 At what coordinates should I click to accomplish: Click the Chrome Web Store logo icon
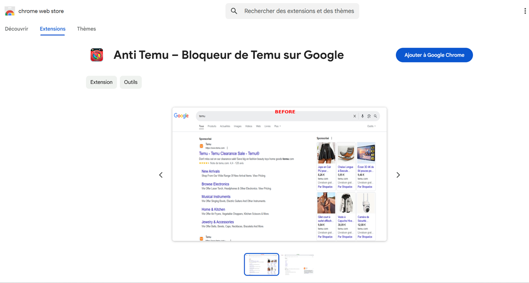point(10,11)
